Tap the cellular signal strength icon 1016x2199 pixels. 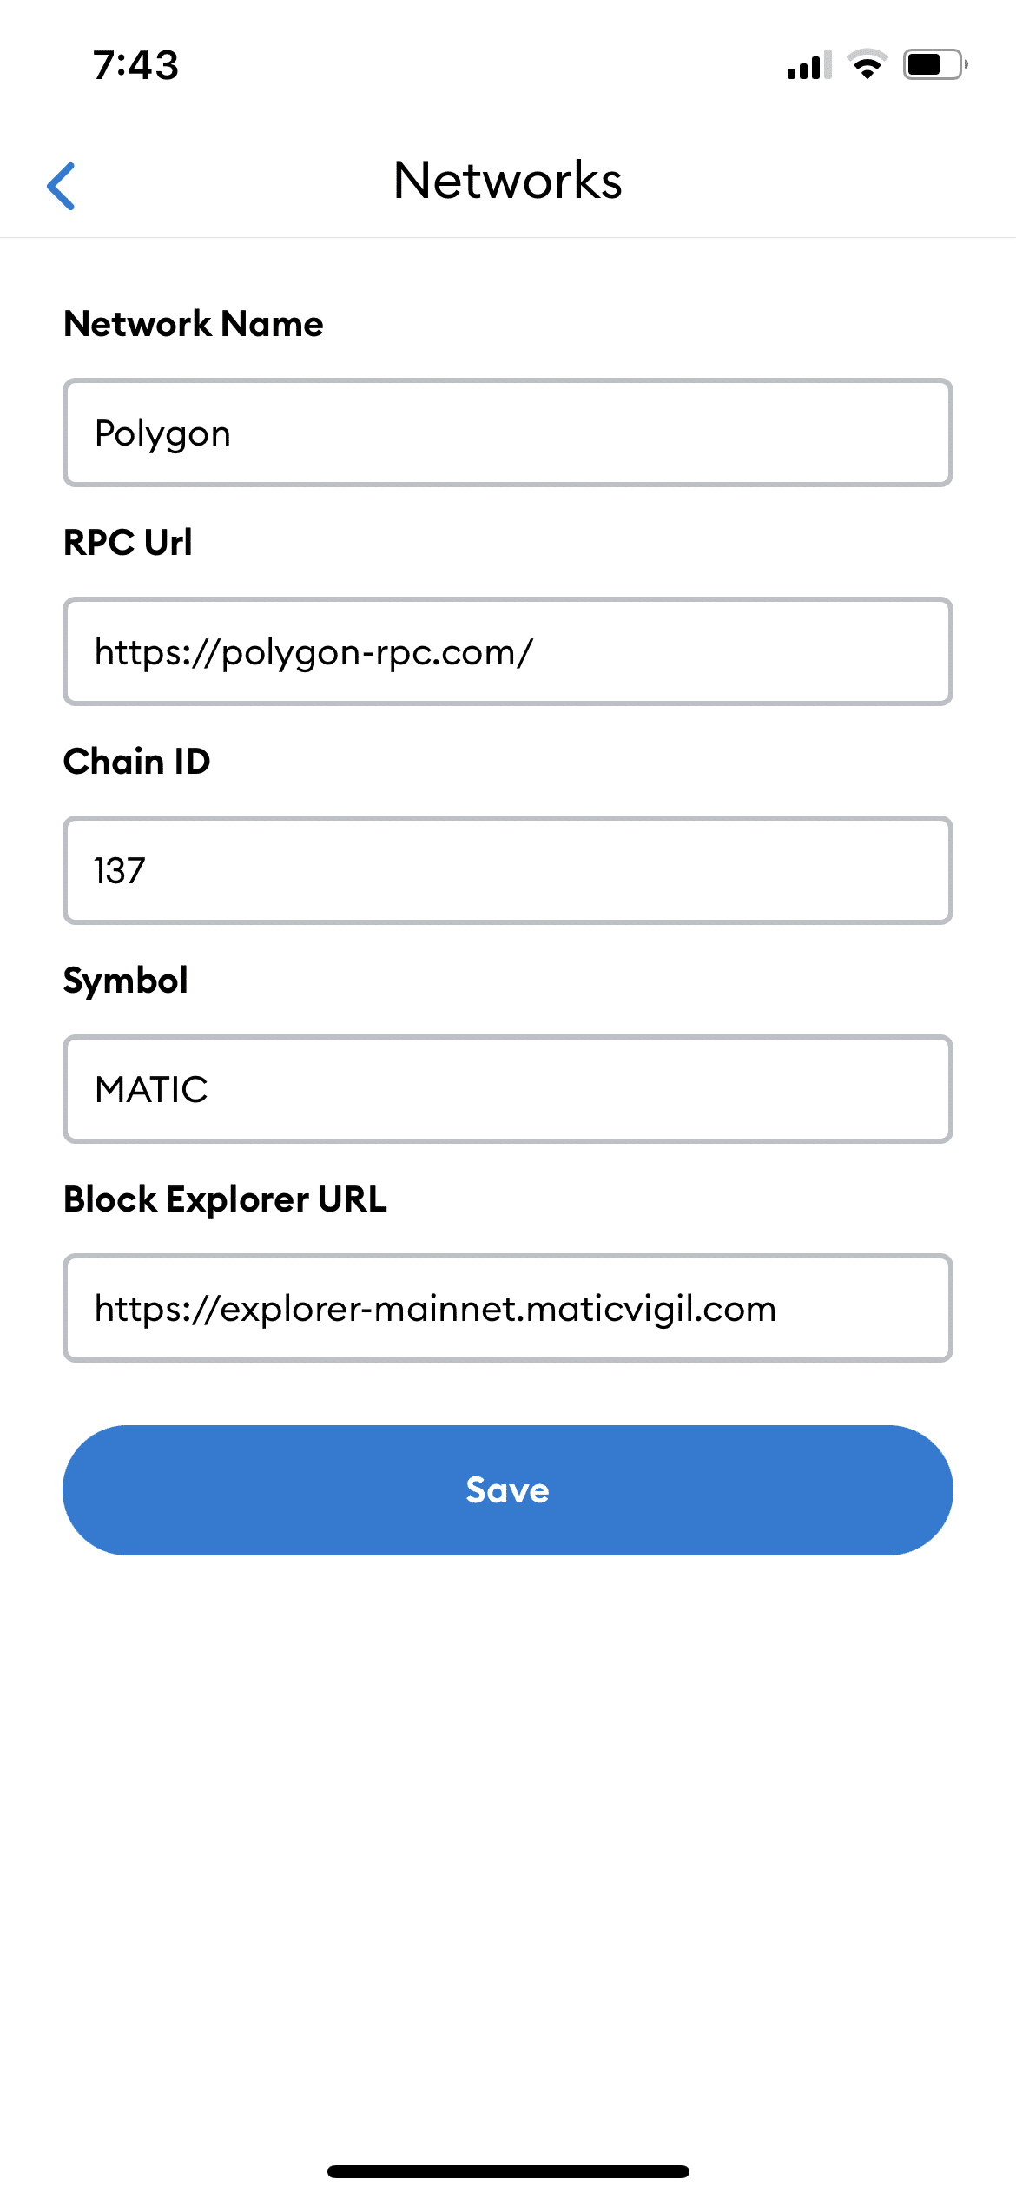tap(808, 65)
